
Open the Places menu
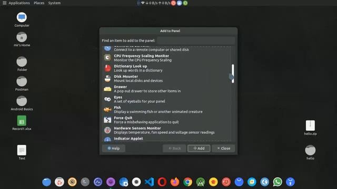coord(39,3)
